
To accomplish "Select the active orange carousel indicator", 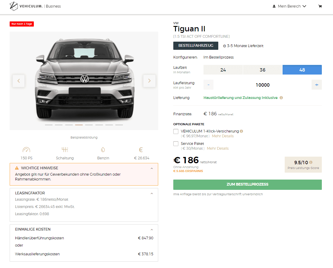I will click(79, 125).
